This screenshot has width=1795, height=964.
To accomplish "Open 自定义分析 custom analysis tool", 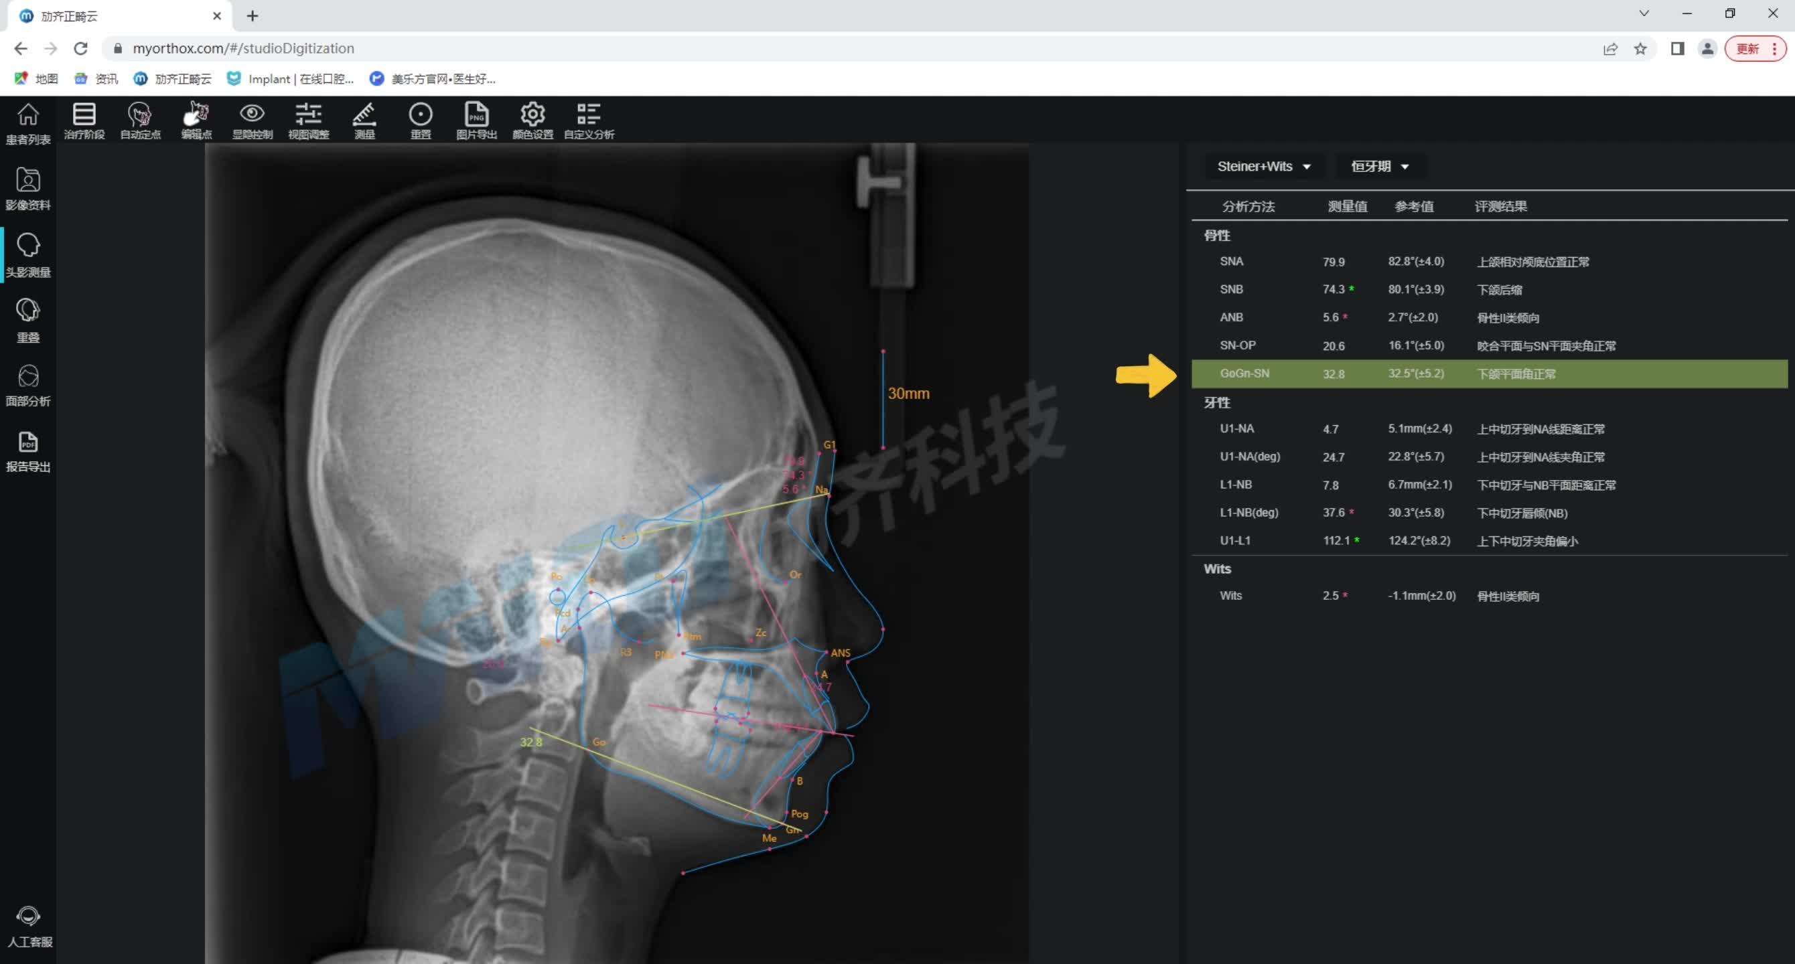I will [589, 120].
